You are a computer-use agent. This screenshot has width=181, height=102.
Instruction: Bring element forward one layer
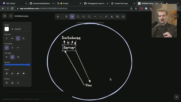[x=18, y=73]
